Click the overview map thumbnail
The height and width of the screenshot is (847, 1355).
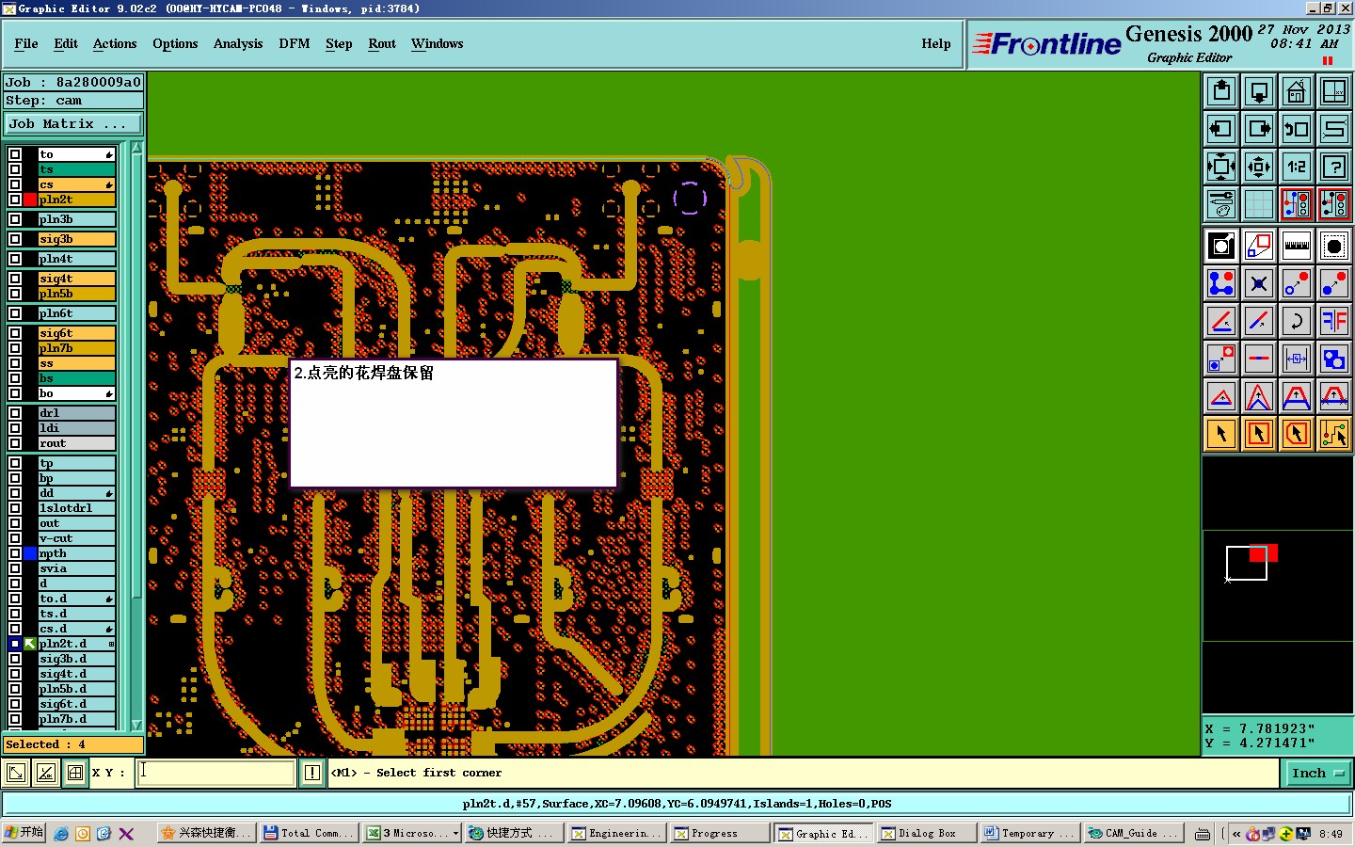(1278, 585)
